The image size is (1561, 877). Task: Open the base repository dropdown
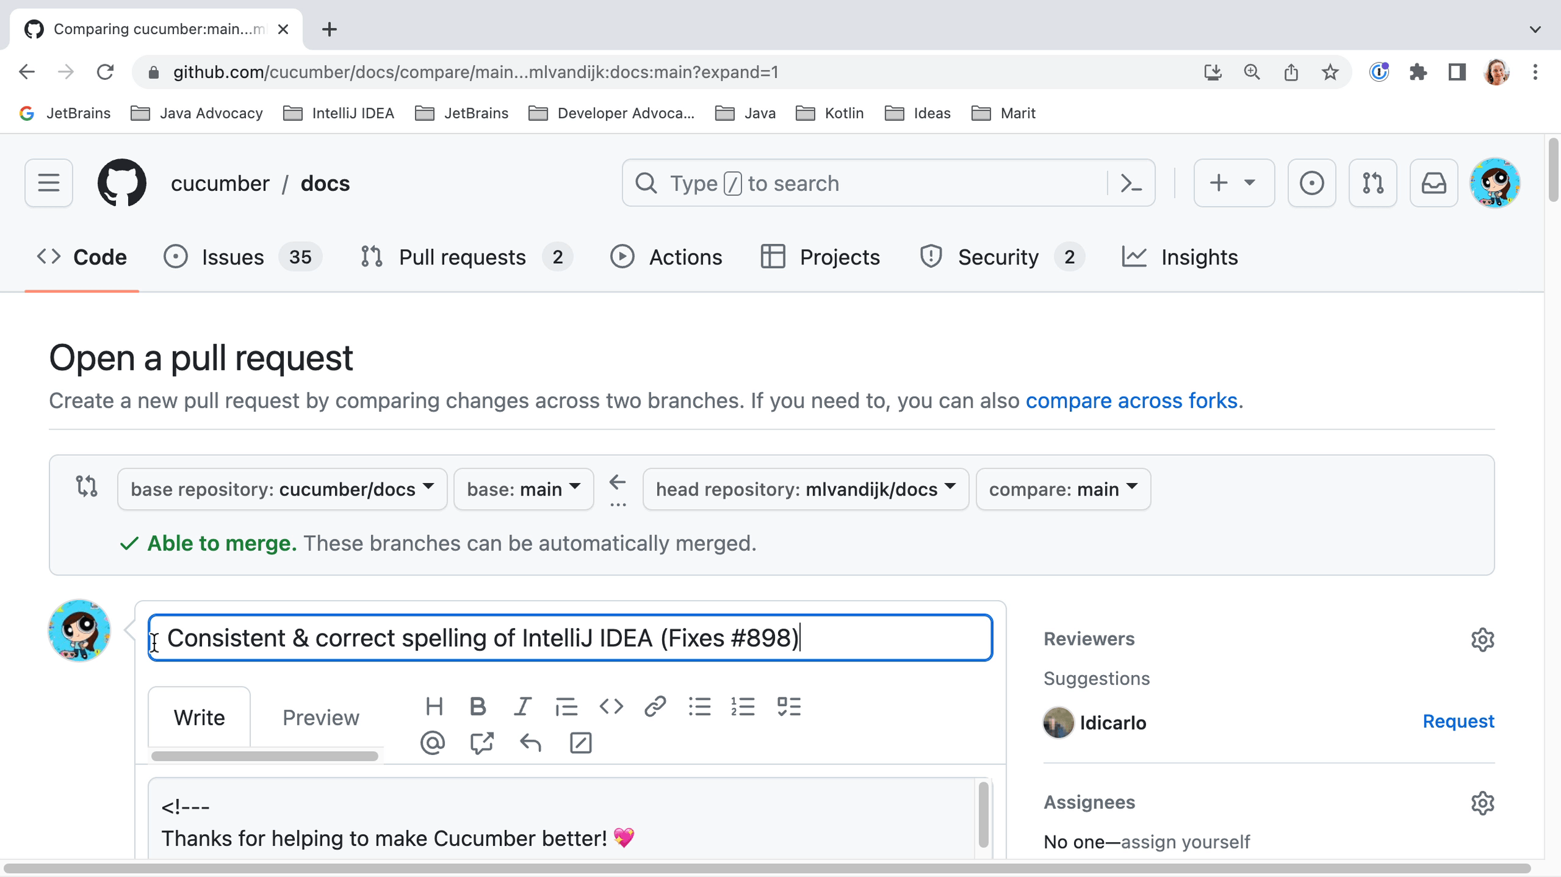(x=282, y=489)
